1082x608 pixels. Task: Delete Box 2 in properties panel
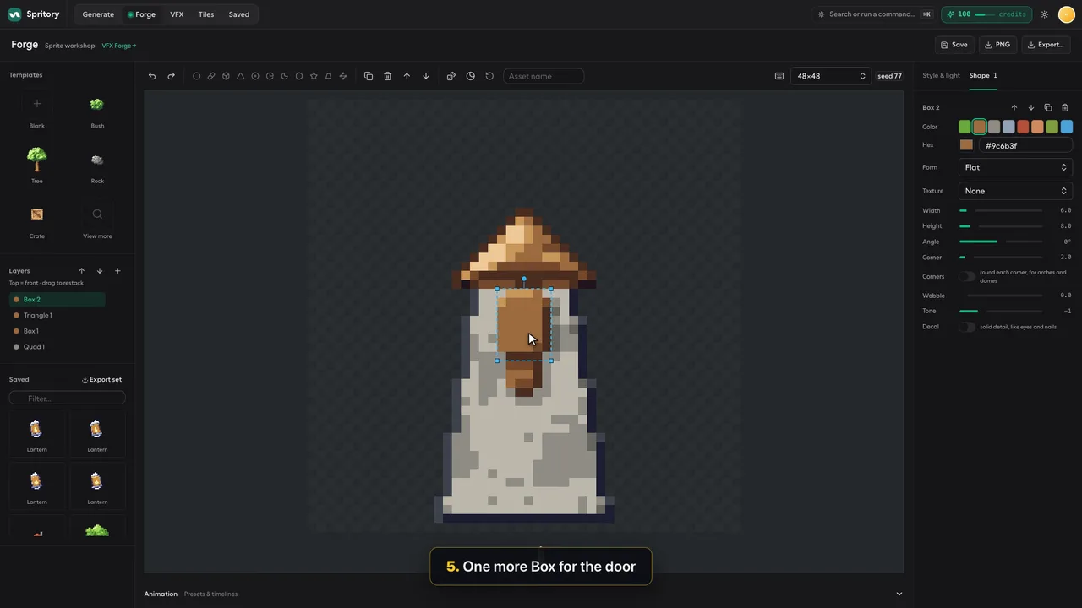1065,108
